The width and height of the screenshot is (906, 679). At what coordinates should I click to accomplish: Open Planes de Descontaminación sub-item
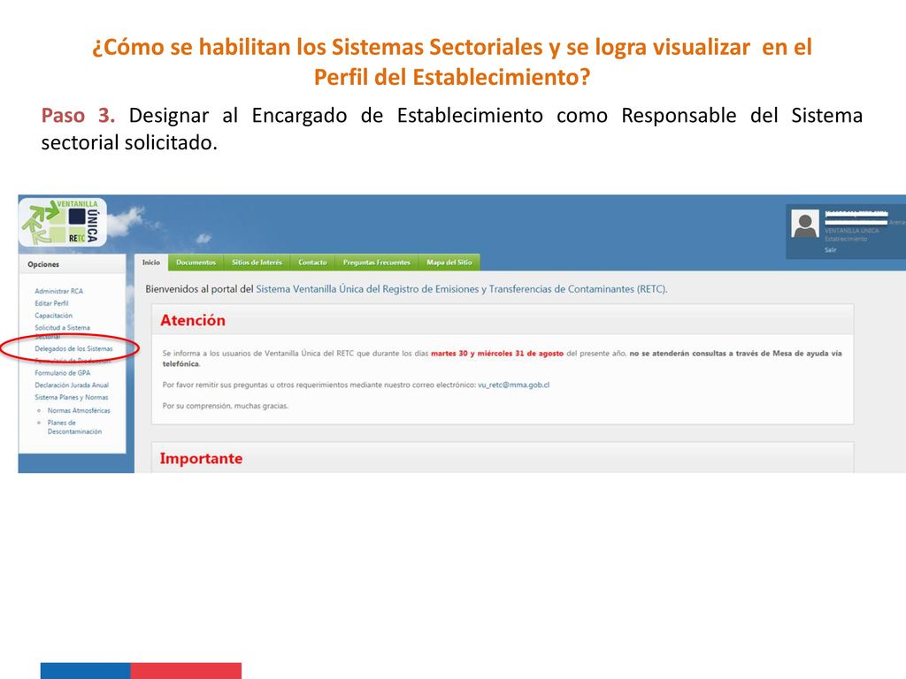coord(74,427)
